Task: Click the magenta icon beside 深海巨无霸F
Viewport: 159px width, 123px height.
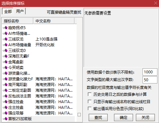Action: [6, 56]
